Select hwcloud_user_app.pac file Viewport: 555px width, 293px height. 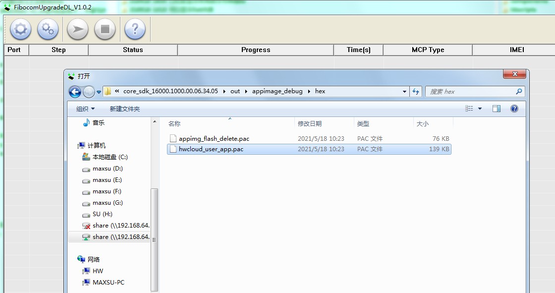[309, 149]
